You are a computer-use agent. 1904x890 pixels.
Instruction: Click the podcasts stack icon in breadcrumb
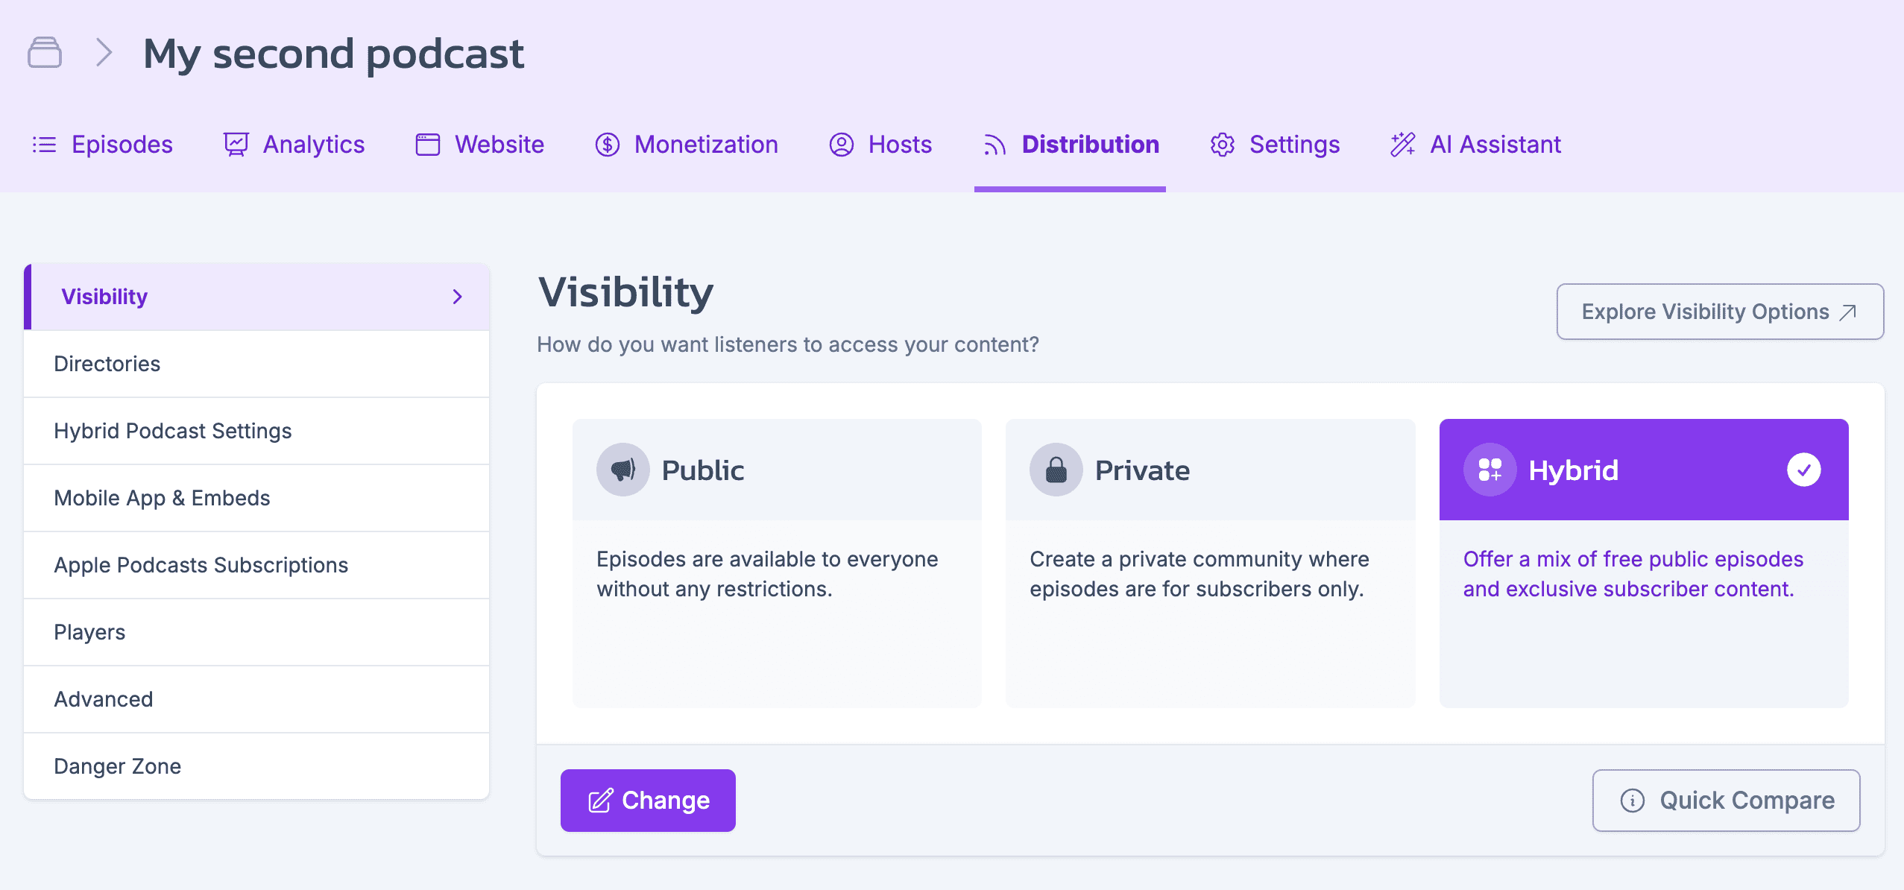click(x=45, y=53)
